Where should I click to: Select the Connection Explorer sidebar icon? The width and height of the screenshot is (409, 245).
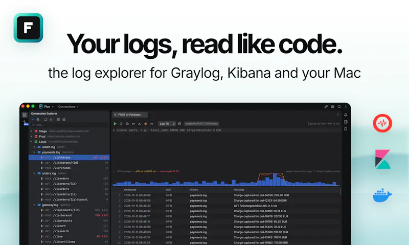point(25,115)
